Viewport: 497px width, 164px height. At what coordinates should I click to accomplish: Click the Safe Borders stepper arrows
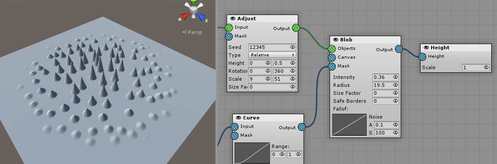pos(395,101)
